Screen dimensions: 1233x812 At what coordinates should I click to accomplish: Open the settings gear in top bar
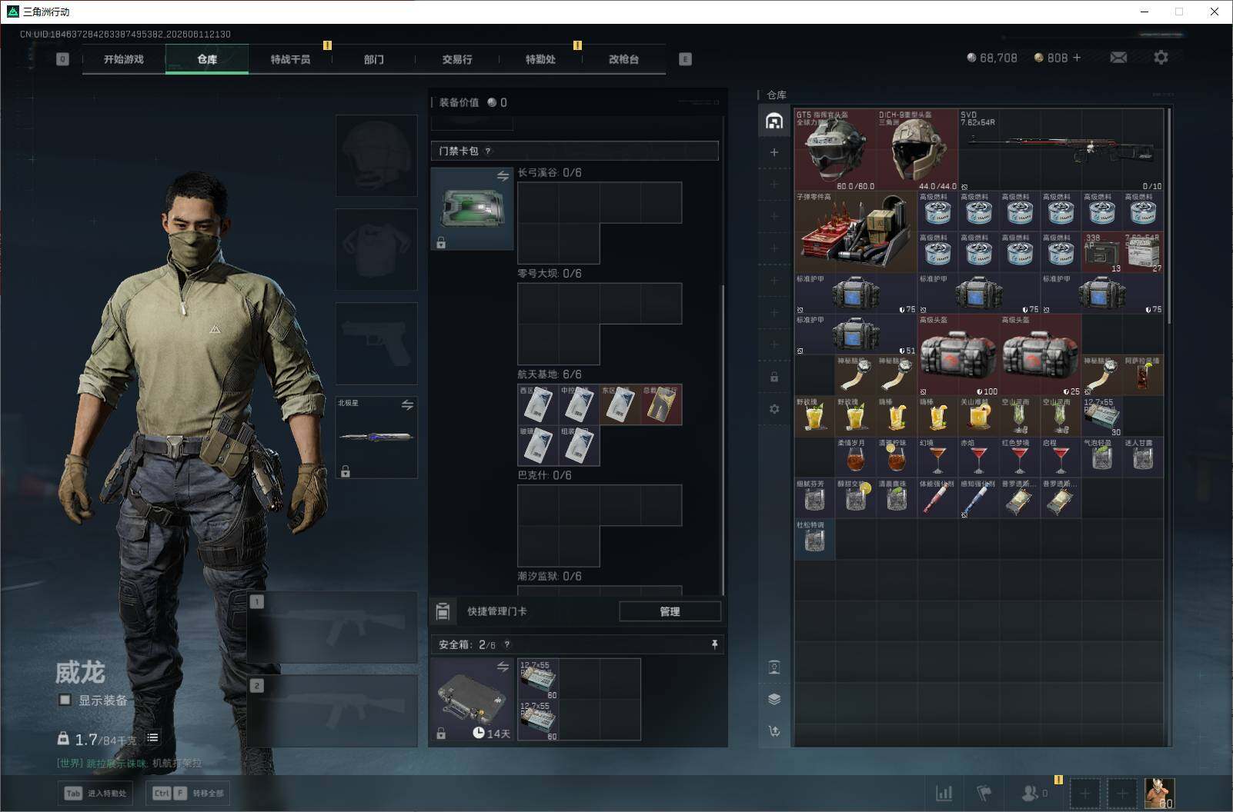click(1161, 58)
